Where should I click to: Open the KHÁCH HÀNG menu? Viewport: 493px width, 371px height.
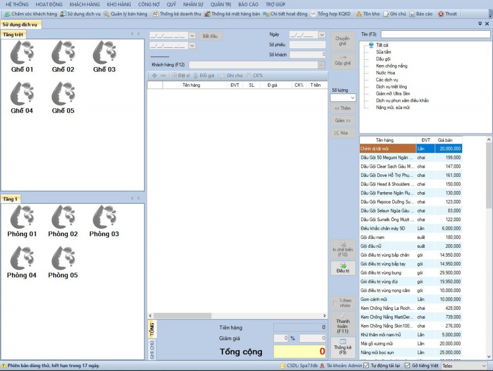(85, 4)
